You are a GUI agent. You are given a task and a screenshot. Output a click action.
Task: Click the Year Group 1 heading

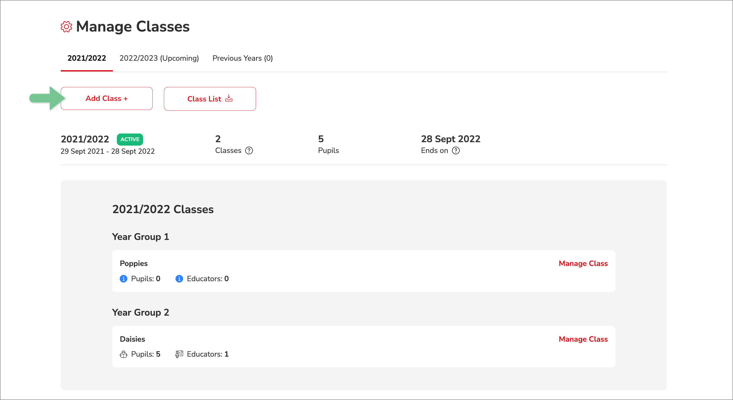[x=140, y=237]
